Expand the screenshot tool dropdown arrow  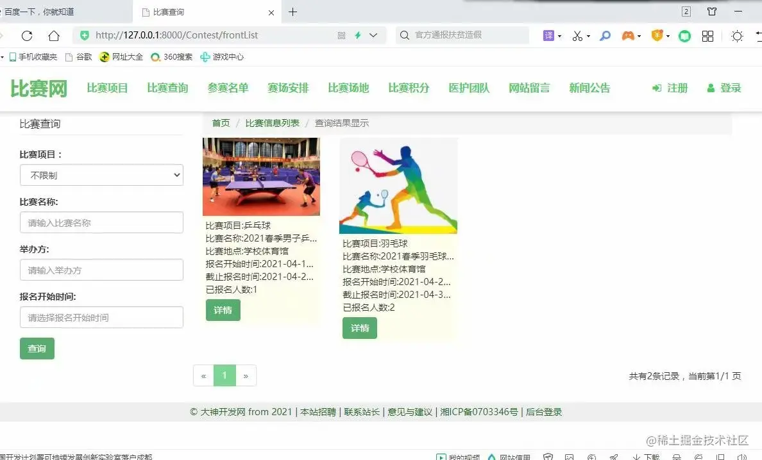point(589,36)
